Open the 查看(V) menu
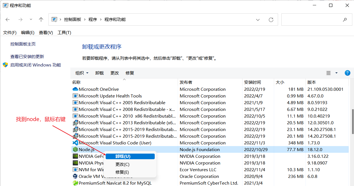354x186 pixels. 46,33
